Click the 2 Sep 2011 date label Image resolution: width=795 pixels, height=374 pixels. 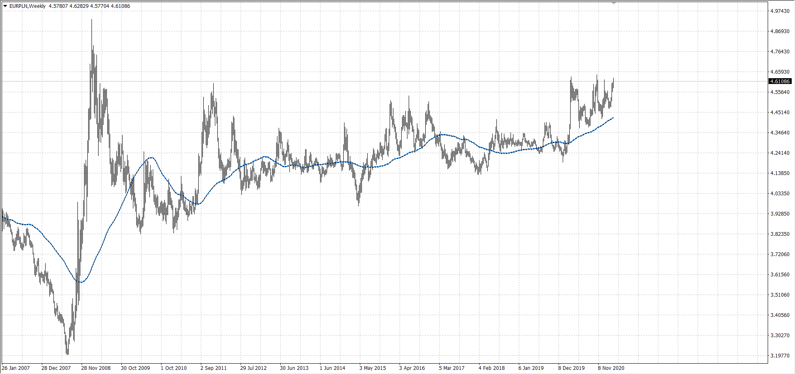pyautogui.click(x=213, y=368)
